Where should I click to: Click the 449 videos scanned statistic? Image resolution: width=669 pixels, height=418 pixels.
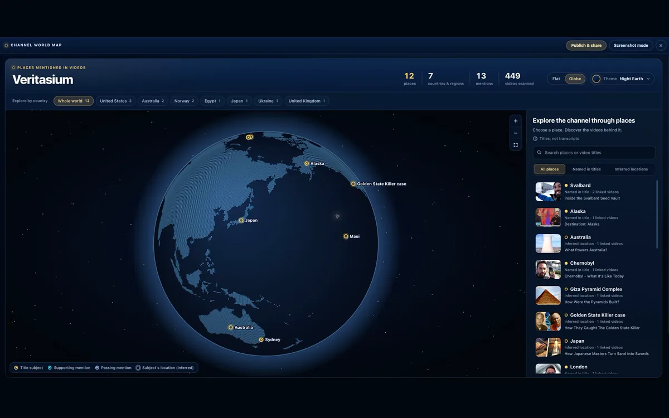pos(519,79)
